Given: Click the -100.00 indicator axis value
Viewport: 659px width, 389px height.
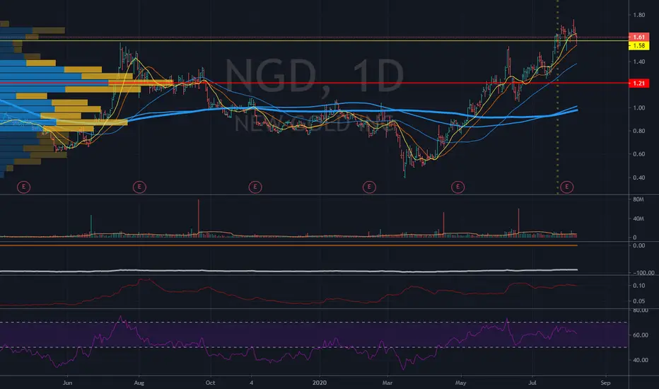Looking at the screenshot, I should click(x=643, y=273).
